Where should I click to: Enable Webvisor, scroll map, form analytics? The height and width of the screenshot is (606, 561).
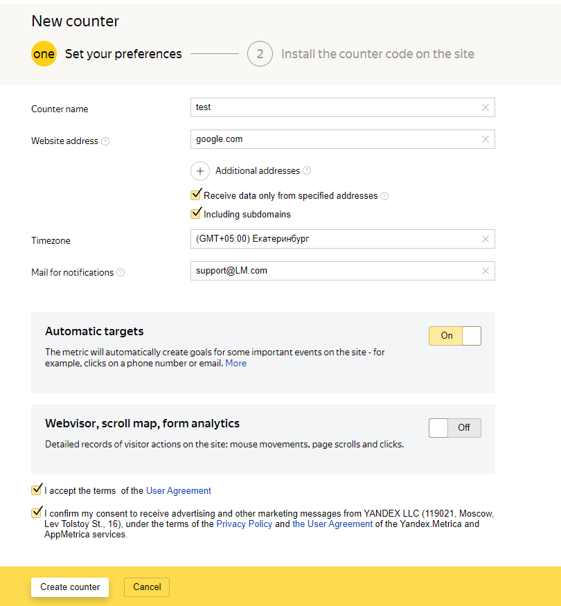click(x=454, y=428)
